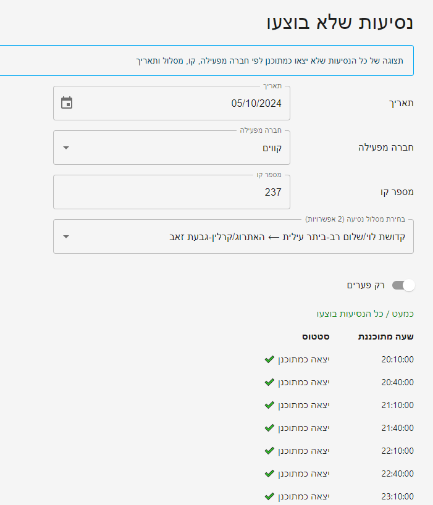Click green checkmark on 21:10:00 row
The width and height of the screenshot is (433, 505).
tap(269, 405)
